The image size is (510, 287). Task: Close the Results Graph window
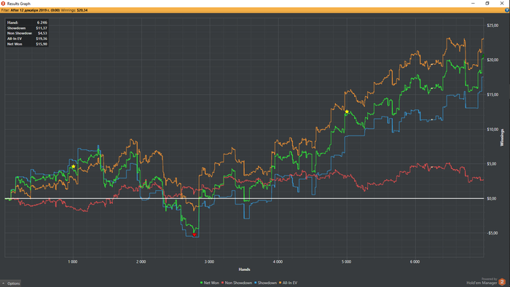502,3
